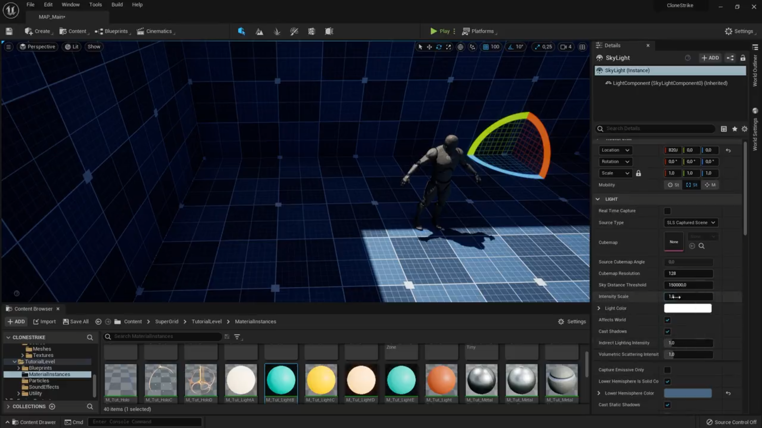
Task: Collapse the LIGHT section
Action: tap(598, 199)
